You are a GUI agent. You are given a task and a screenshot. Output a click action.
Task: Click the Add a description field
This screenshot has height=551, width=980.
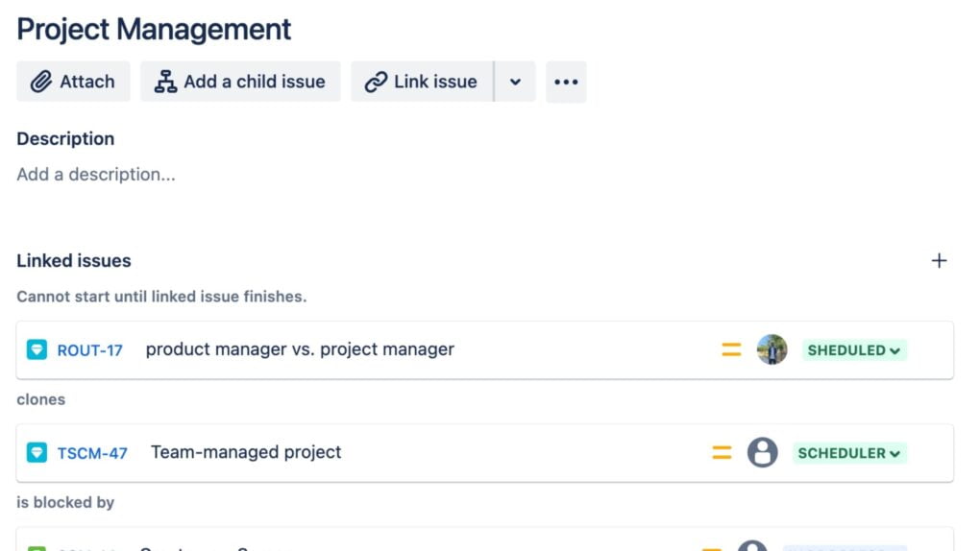click(96, 175)
